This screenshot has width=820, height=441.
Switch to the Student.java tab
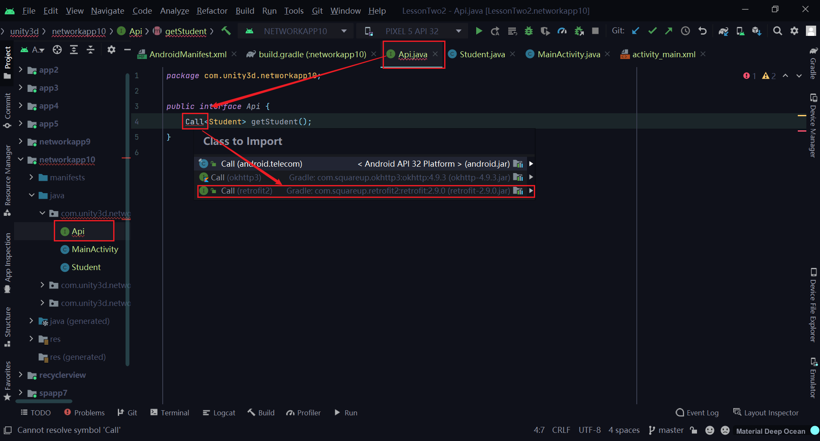coord(482,54)
